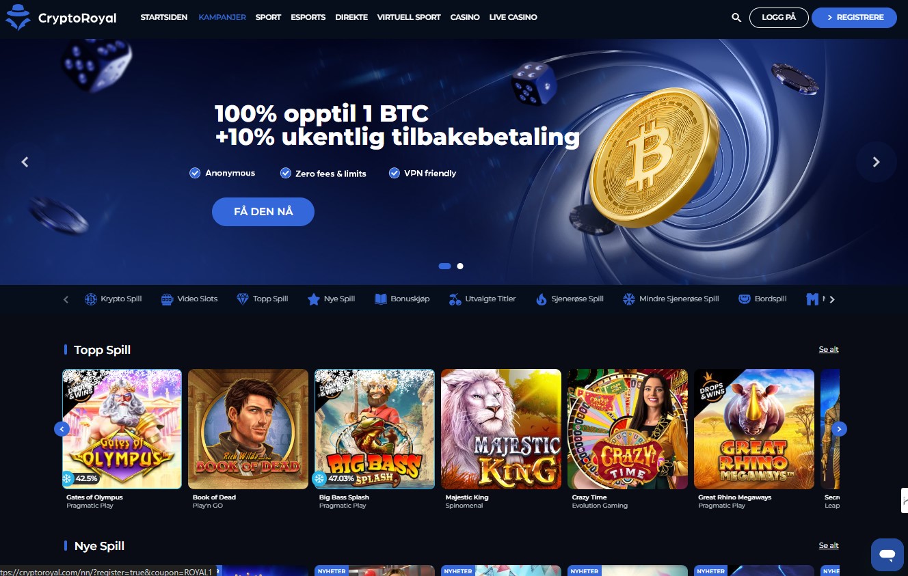Open the search magnifier icon
Image resolution: width=908 pixels, height=576 pixels.
[736, 18]
